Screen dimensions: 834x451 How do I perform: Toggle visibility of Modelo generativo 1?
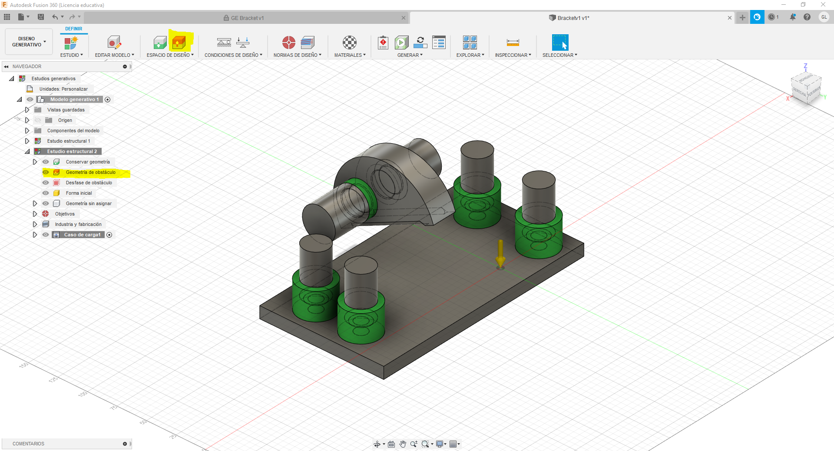[x=30, y=99]
